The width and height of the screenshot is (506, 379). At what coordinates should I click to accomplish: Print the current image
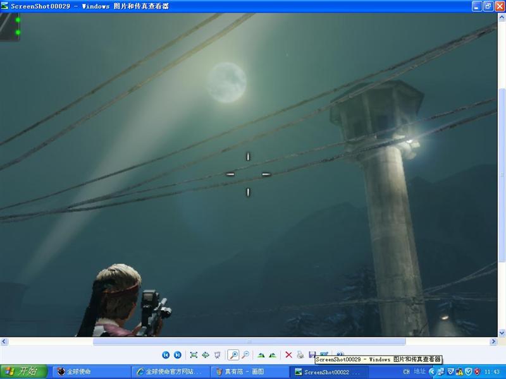300,355
